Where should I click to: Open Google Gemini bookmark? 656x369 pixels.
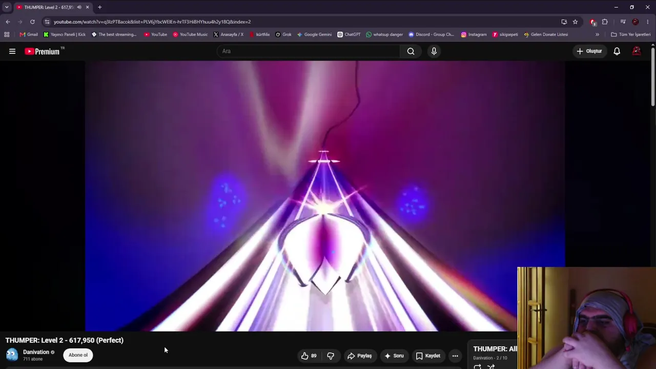point(314,34)
